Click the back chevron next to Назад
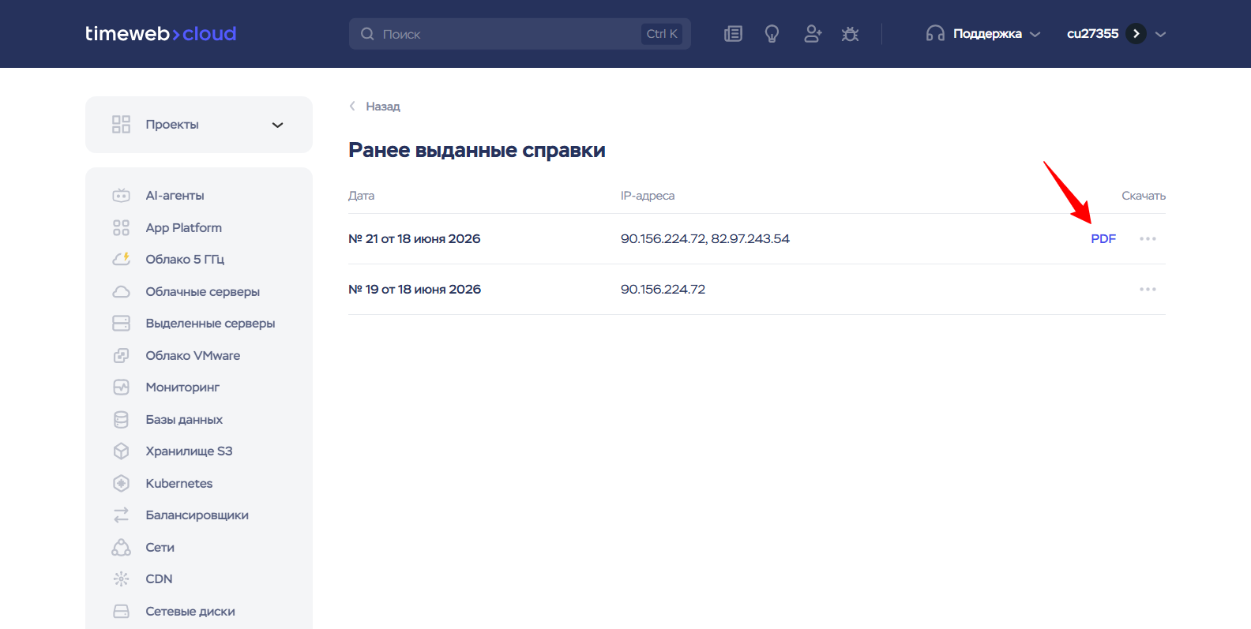 click(352, 106)
